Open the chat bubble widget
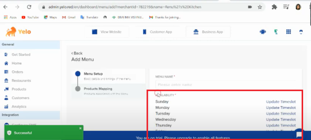Screen dimensions: 311x140 coord(299,133)
